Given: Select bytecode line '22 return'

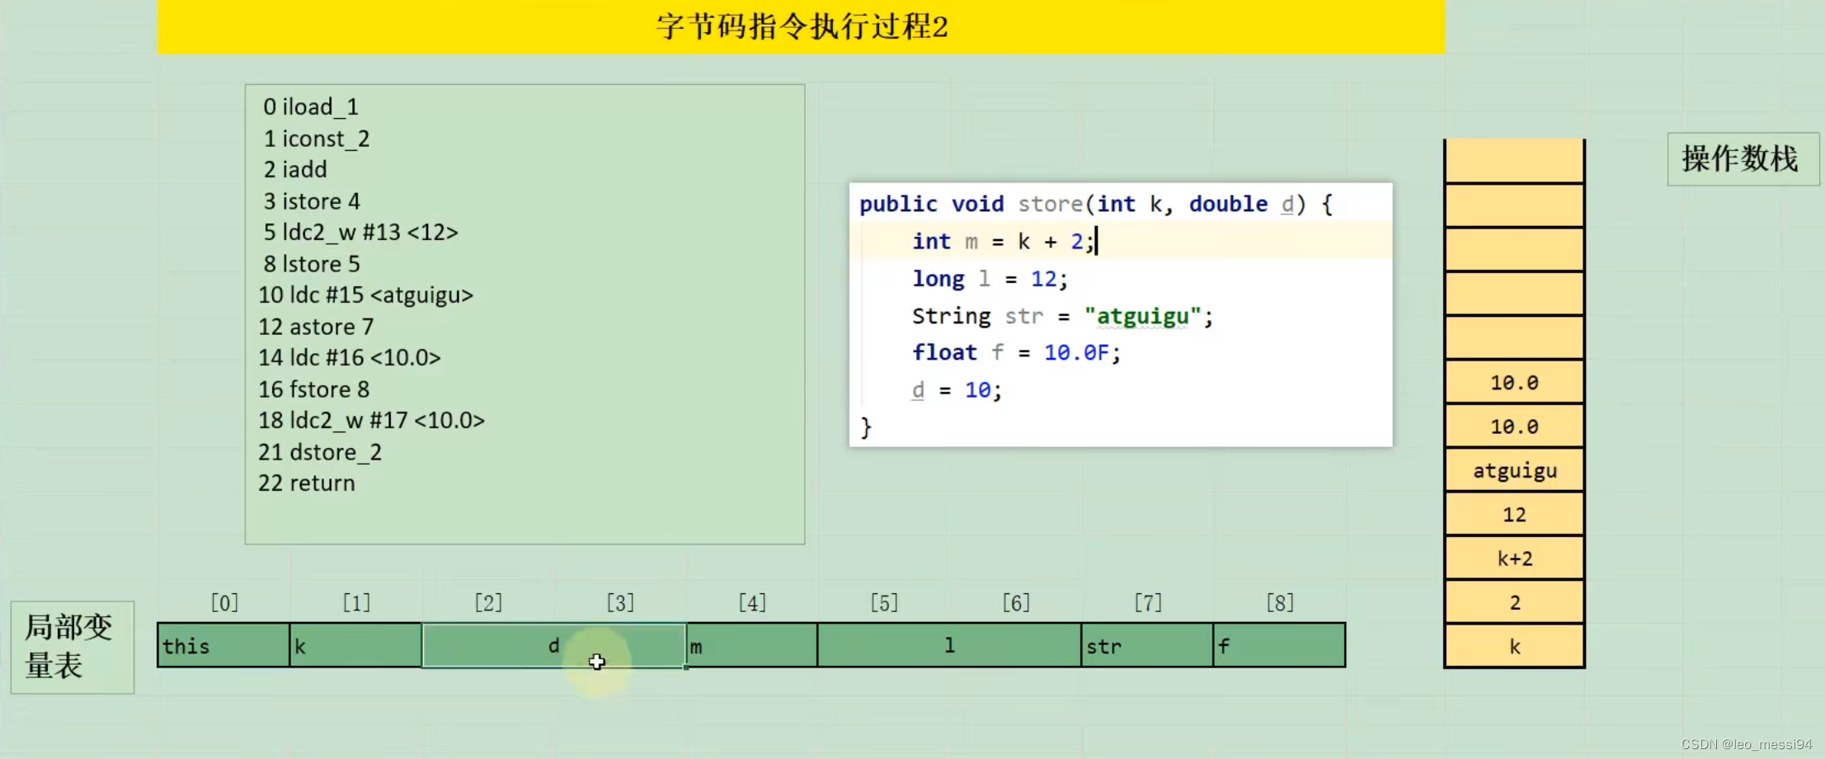Looking at the screenshot, I should point(307,483).
